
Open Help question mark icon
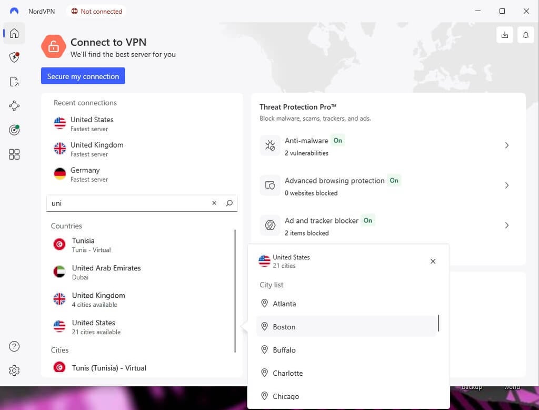(14, 346)
